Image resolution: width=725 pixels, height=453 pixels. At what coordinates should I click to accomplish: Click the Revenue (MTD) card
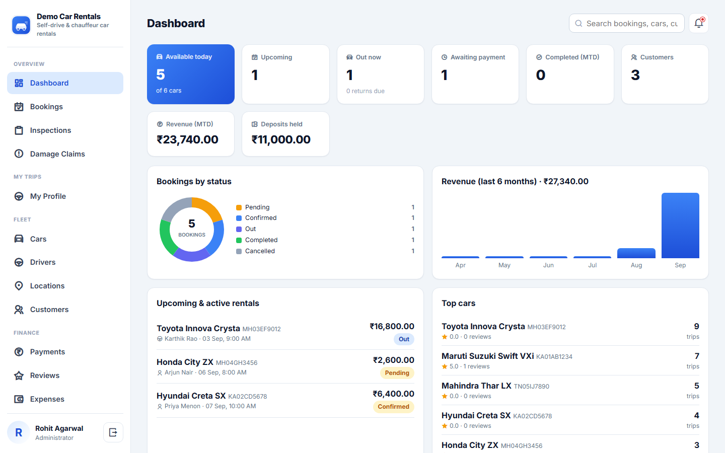pyautogui.click(x=191, y=134)
